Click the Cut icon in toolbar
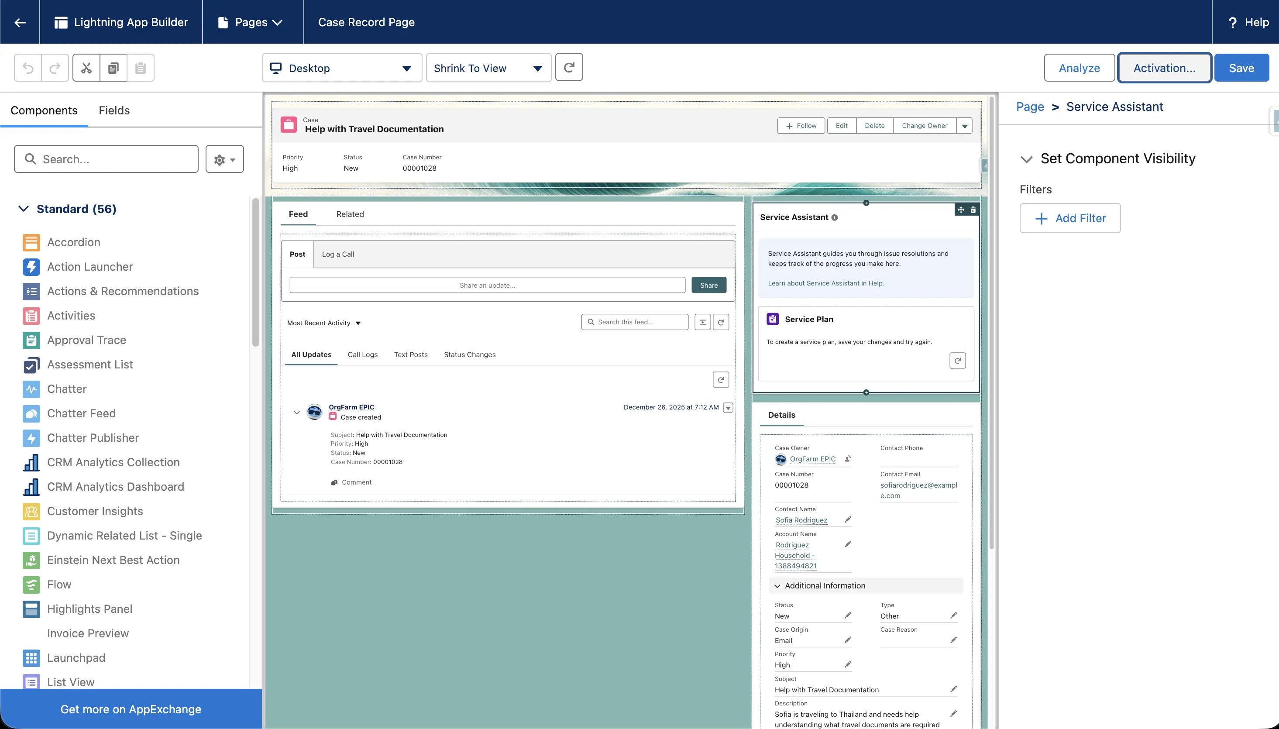Image resolution: width=1279 pixels, height=729 pixels. point(86,68)
